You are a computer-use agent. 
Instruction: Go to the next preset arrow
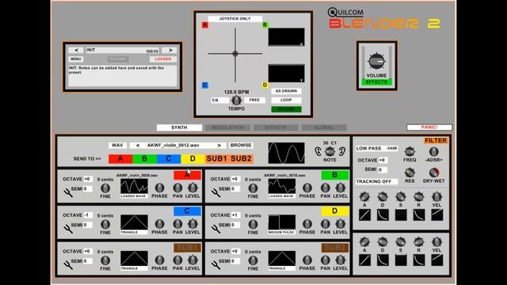point(170,50)
